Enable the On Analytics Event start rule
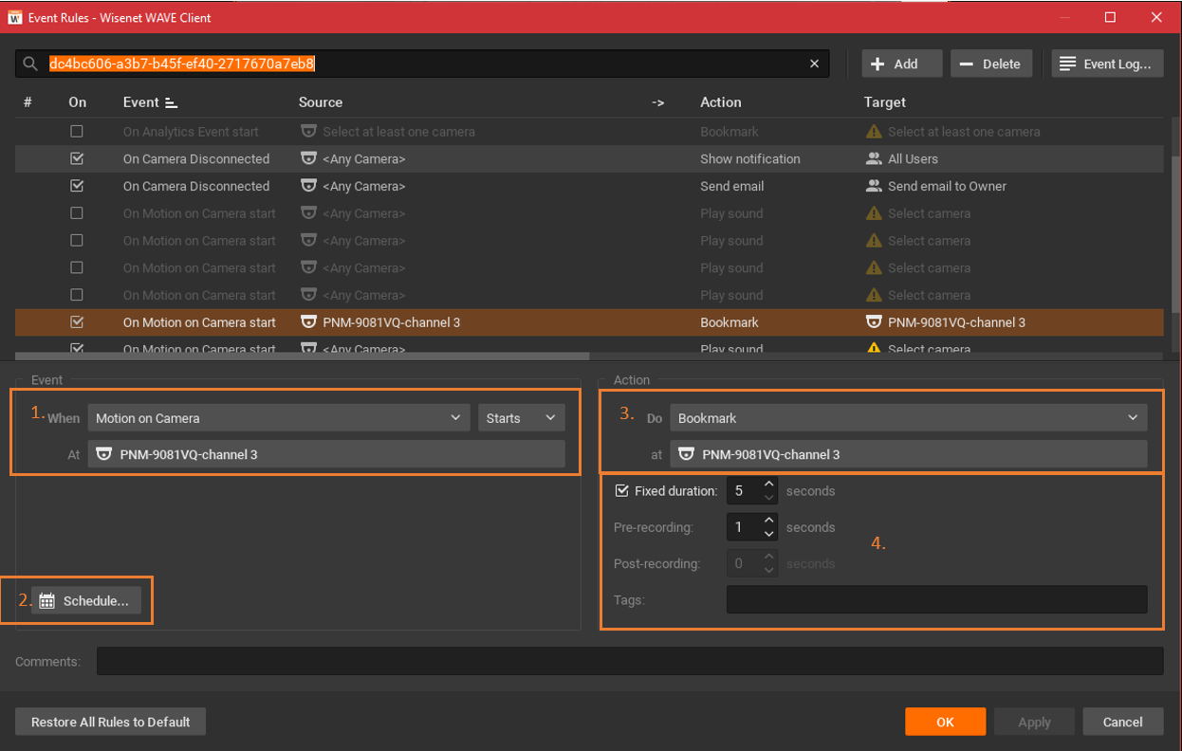This screenshot has height=751, width=1182. (x=77, y=132)
